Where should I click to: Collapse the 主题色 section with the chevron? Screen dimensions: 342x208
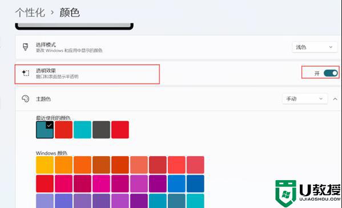coord(335,99)
